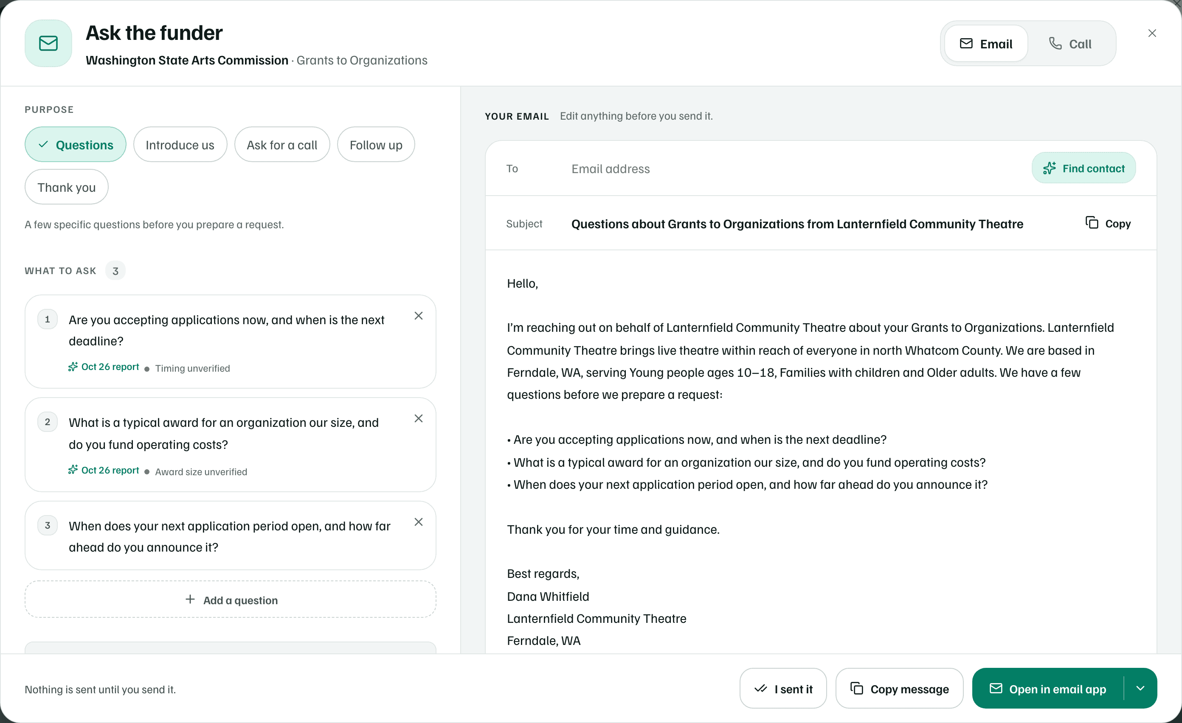Screen dimensions: 1182x723
Task: Click into the email body at Hello
Action: pos(522,283)
